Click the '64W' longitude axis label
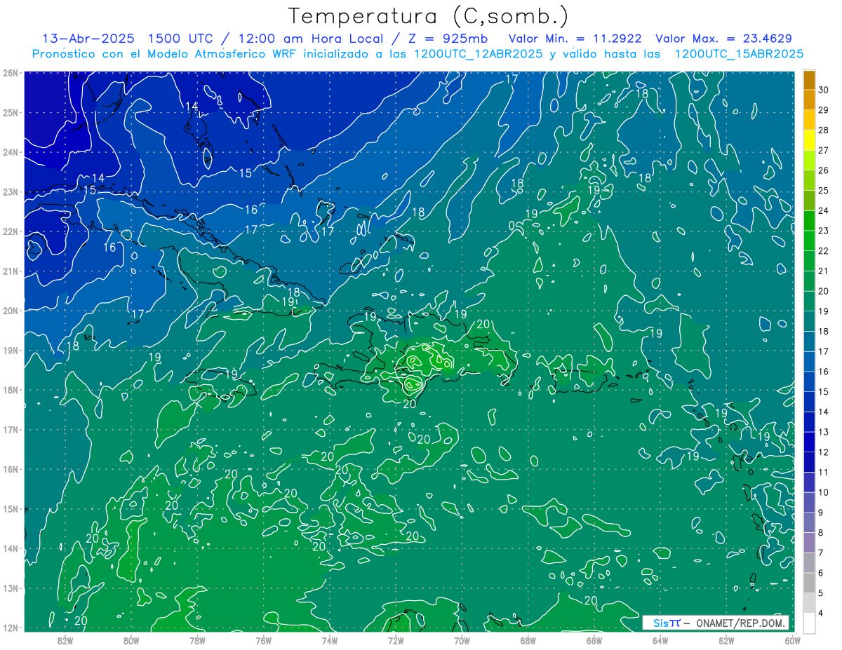 click(660, 639)
